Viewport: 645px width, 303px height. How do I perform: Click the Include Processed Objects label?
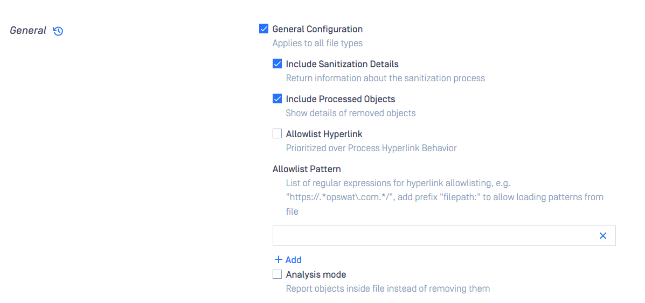click(341, 99)
